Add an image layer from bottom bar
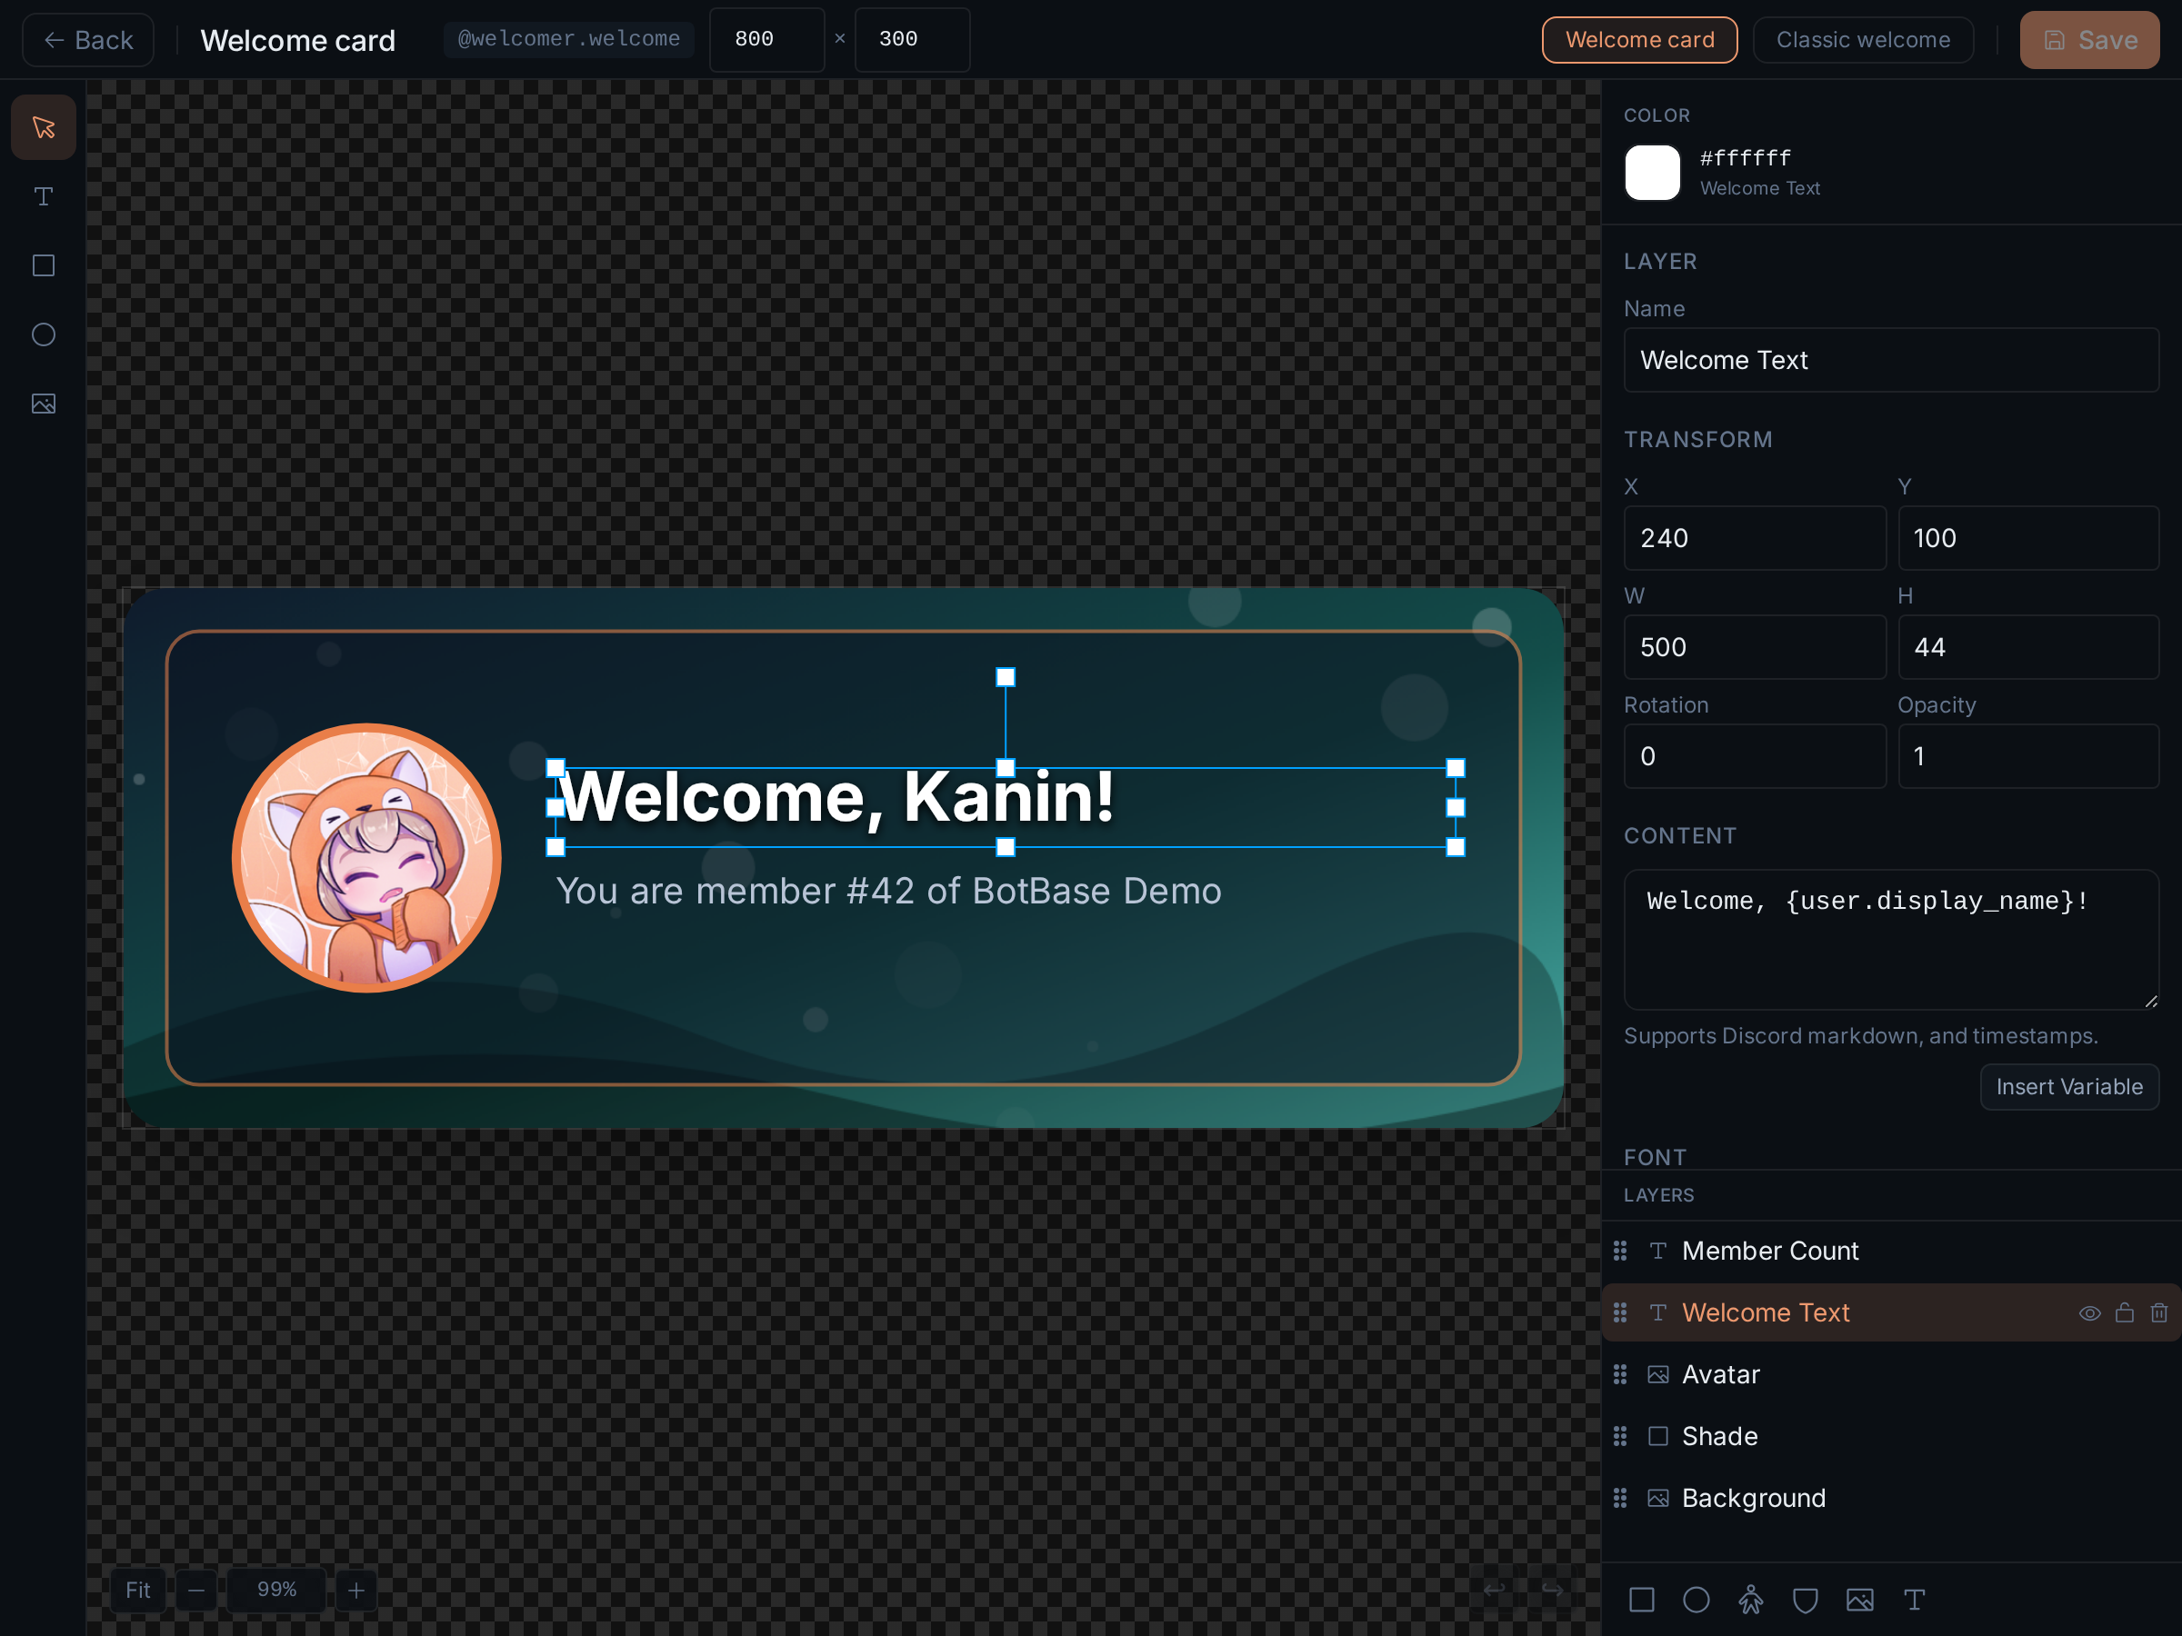This screenshot has width=2182, height=1636. pyautogui.click(x=1859, y=1600)
